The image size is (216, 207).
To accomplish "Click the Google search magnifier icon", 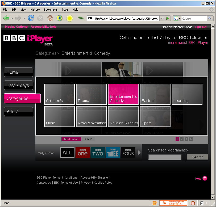I will pos(210,18).
